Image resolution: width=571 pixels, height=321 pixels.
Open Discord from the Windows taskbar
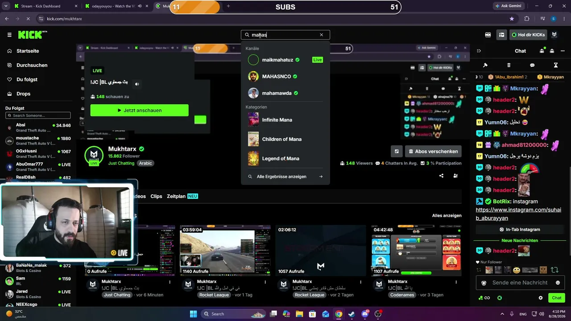(x=365, y=314)
